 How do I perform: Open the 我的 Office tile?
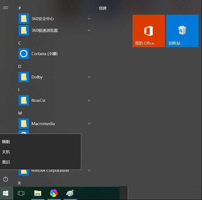point(149,31)
